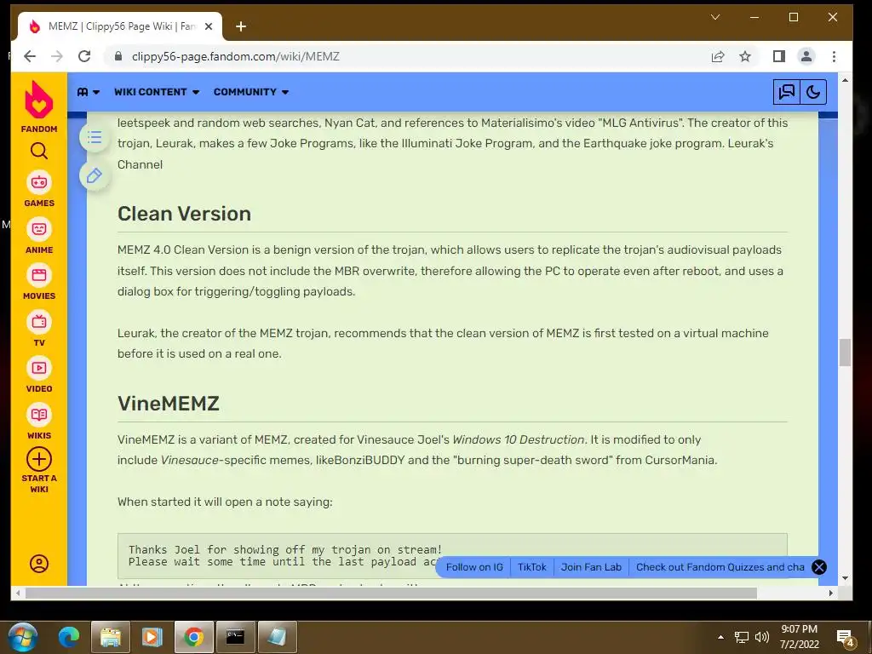Go back with the browser arrow
This screenshot has height=654, width=872.
[30, 56]
